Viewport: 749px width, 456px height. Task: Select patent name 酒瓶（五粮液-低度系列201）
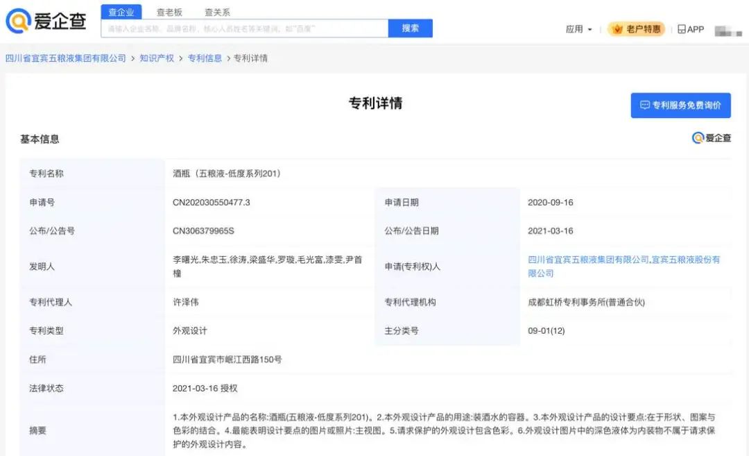(x=227, y=174)
